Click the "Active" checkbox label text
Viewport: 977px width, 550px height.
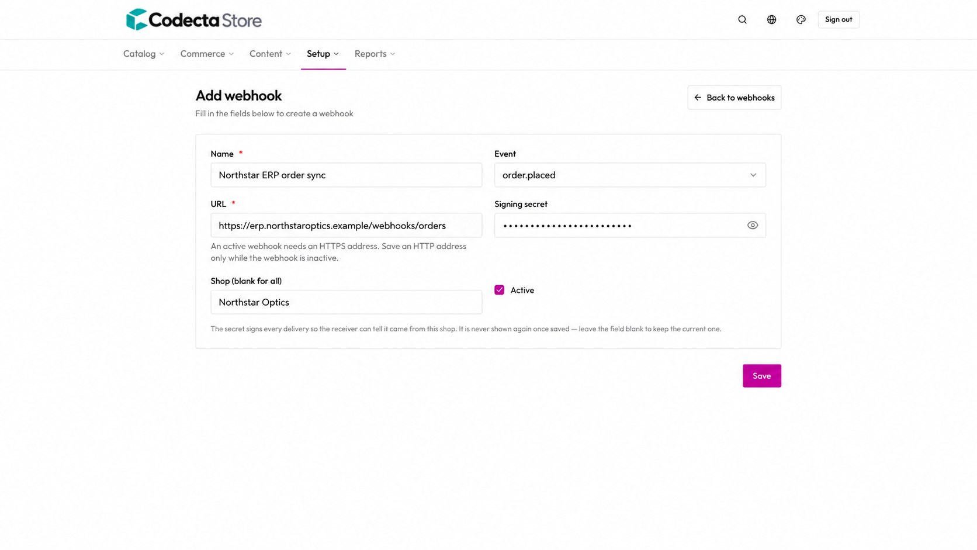pos(522,290)
